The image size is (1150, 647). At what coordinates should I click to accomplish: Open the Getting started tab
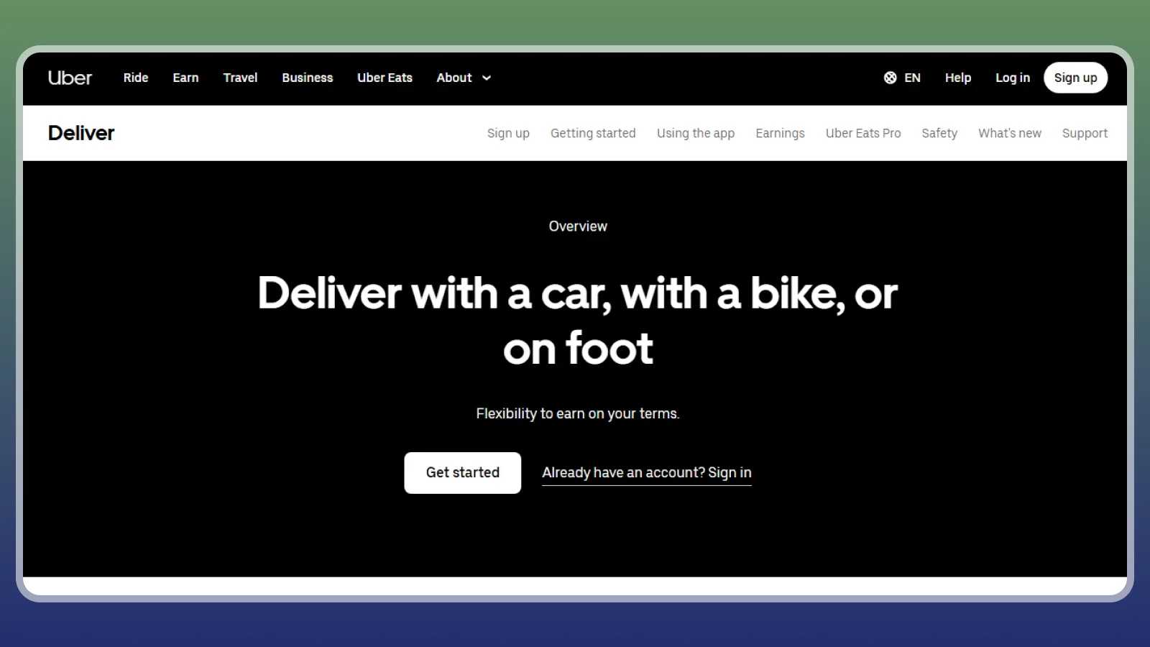tap(593, 133)
